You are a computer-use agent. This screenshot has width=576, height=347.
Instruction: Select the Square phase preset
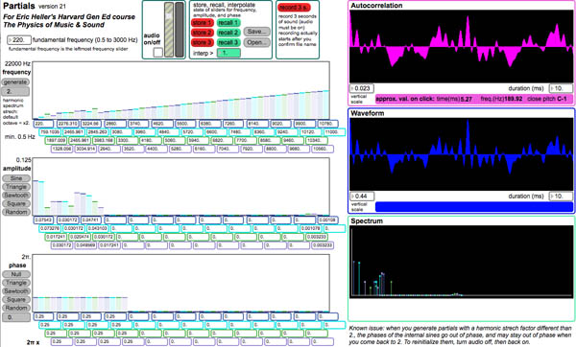tap(16, 300)
